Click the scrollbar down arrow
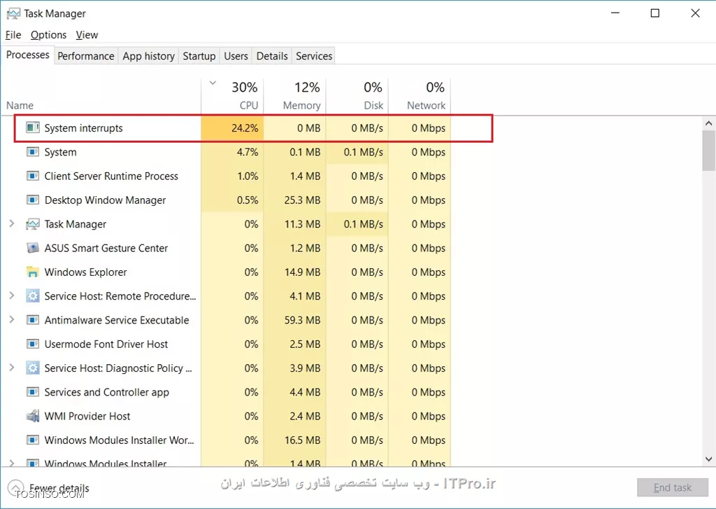The image size is (716, 509). tap(709, 459)
